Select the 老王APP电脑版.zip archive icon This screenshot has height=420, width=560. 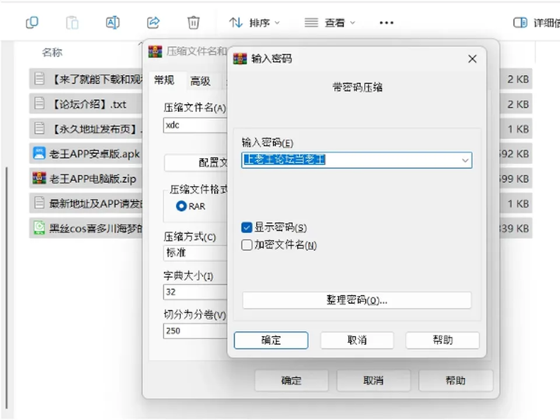point(39,178)
